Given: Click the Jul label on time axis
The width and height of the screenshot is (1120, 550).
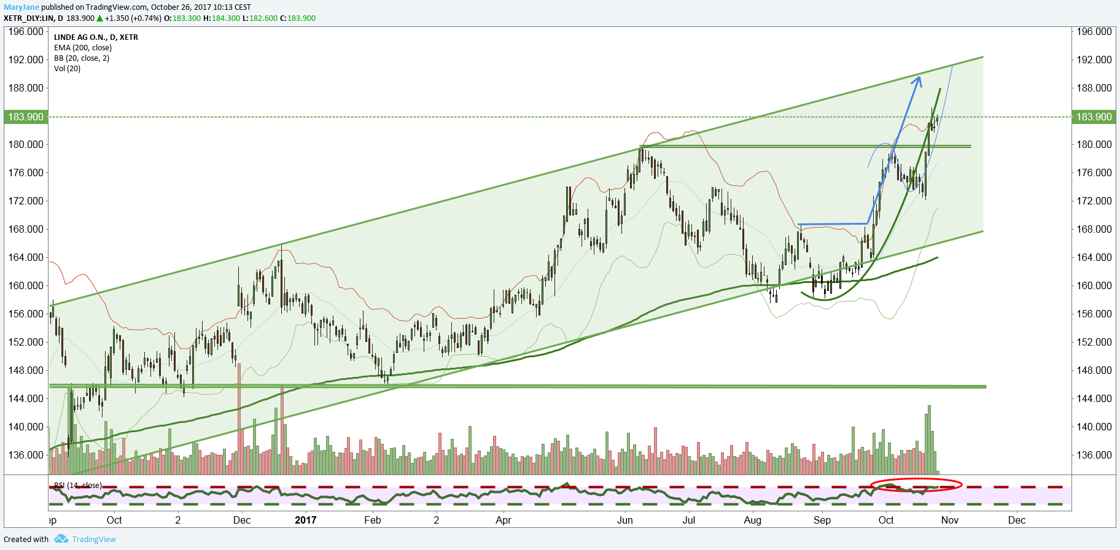Looking at the screenshot, I should pos(689,521).
